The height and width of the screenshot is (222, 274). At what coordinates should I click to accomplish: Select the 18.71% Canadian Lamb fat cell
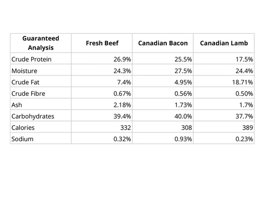point(224,82)
